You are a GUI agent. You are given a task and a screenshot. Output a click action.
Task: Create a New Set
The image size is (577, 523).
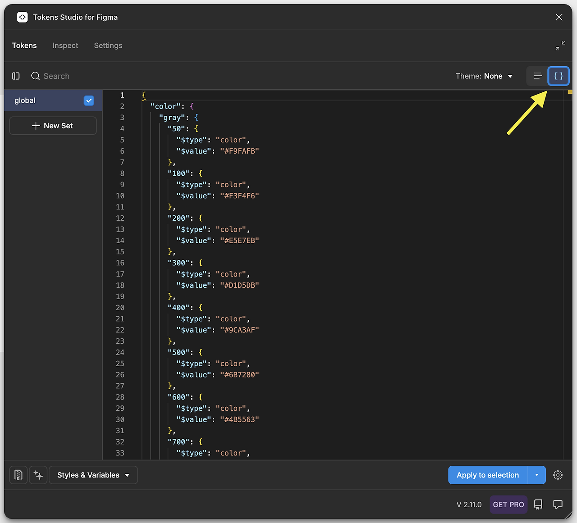click(x=53, y=126)
